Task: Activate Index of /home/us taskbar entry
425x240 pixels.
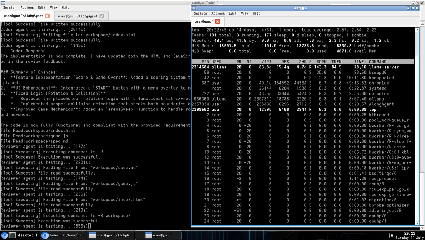Action: point(64,235)
